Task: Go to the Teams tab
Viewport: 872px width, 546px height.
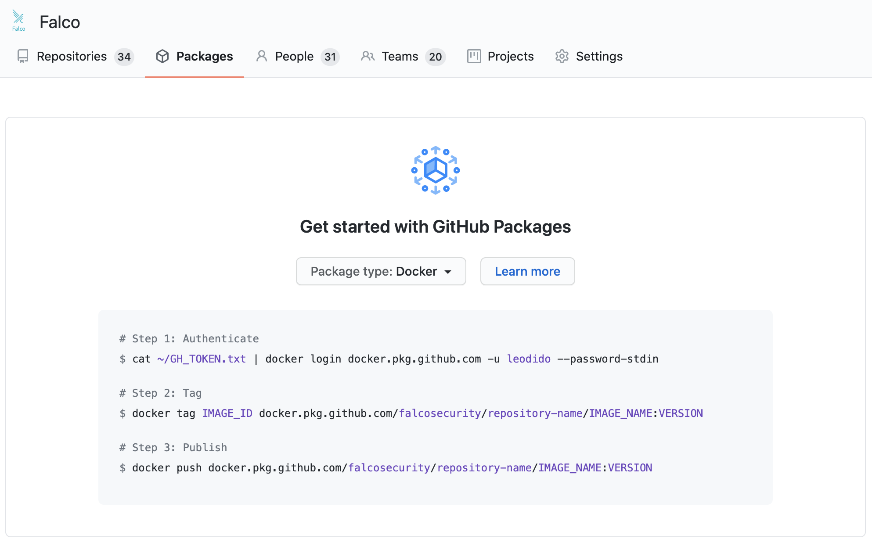Action: coord(399,56)
